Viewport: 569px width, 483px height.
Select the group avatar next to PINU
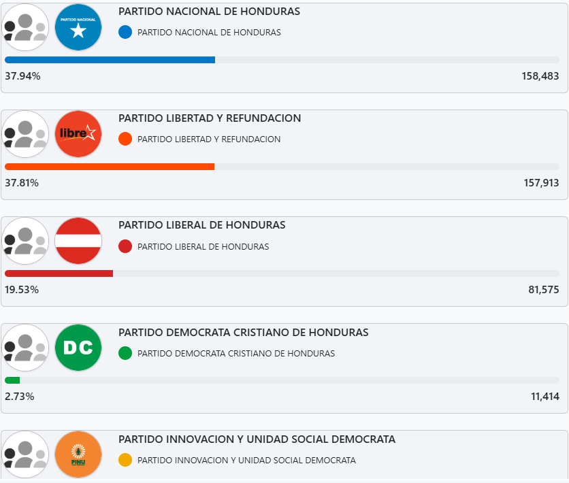(25, 454)
